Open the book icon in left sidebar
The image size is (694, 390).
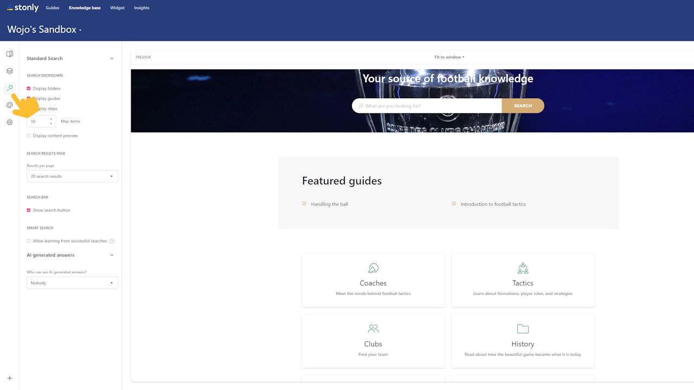9,54
